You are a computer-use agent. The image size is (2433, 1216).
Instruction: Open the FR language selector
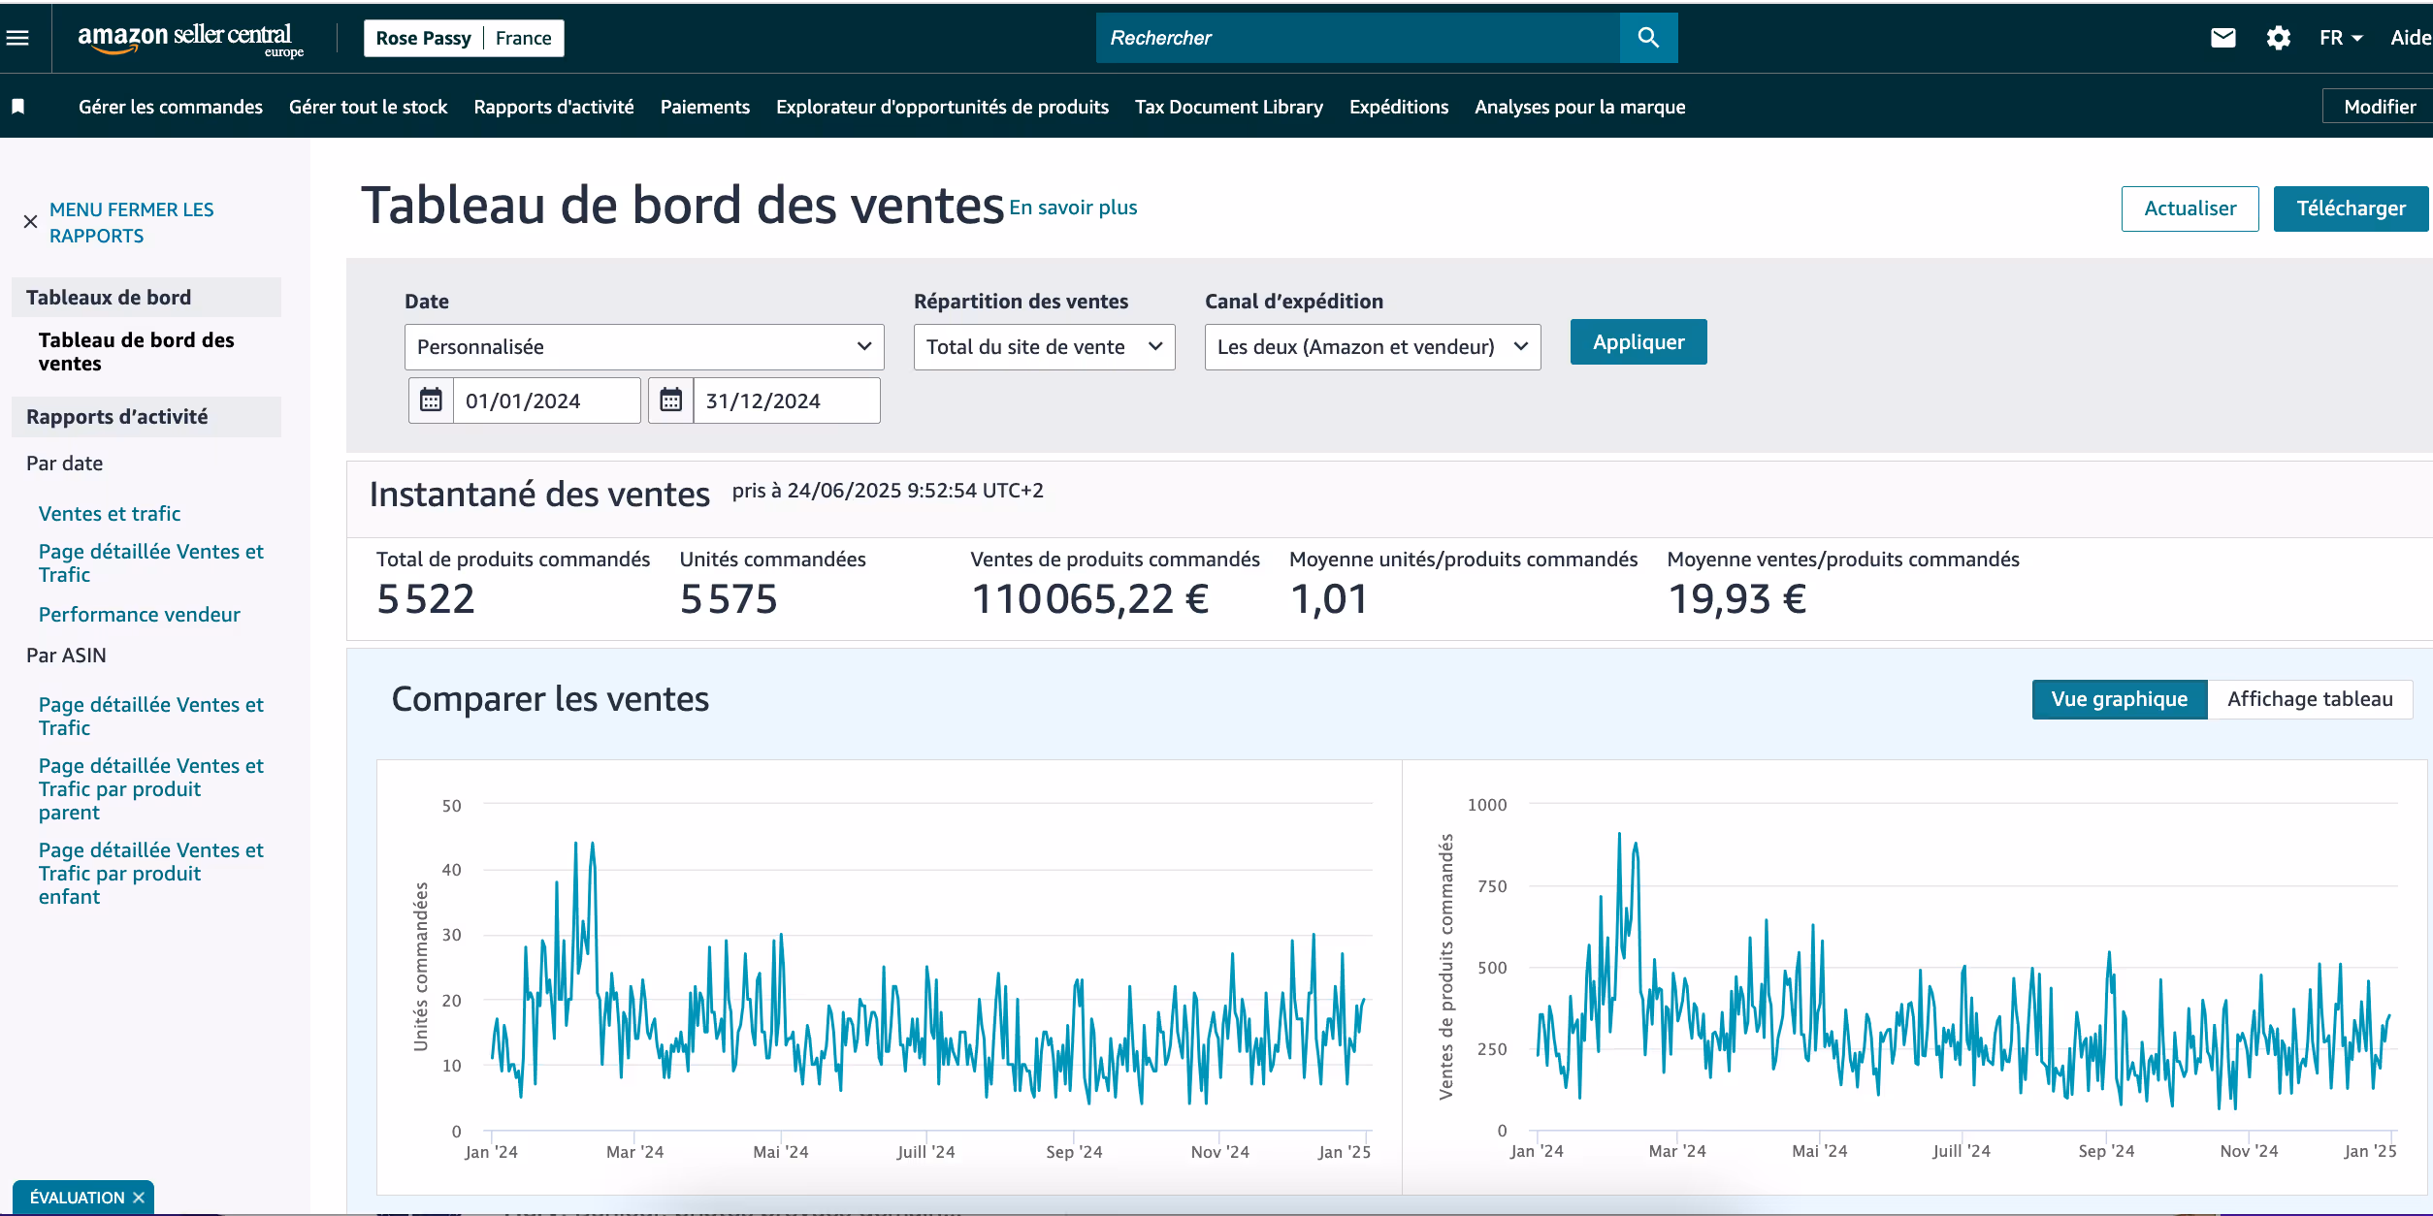tap(2340, 38)
